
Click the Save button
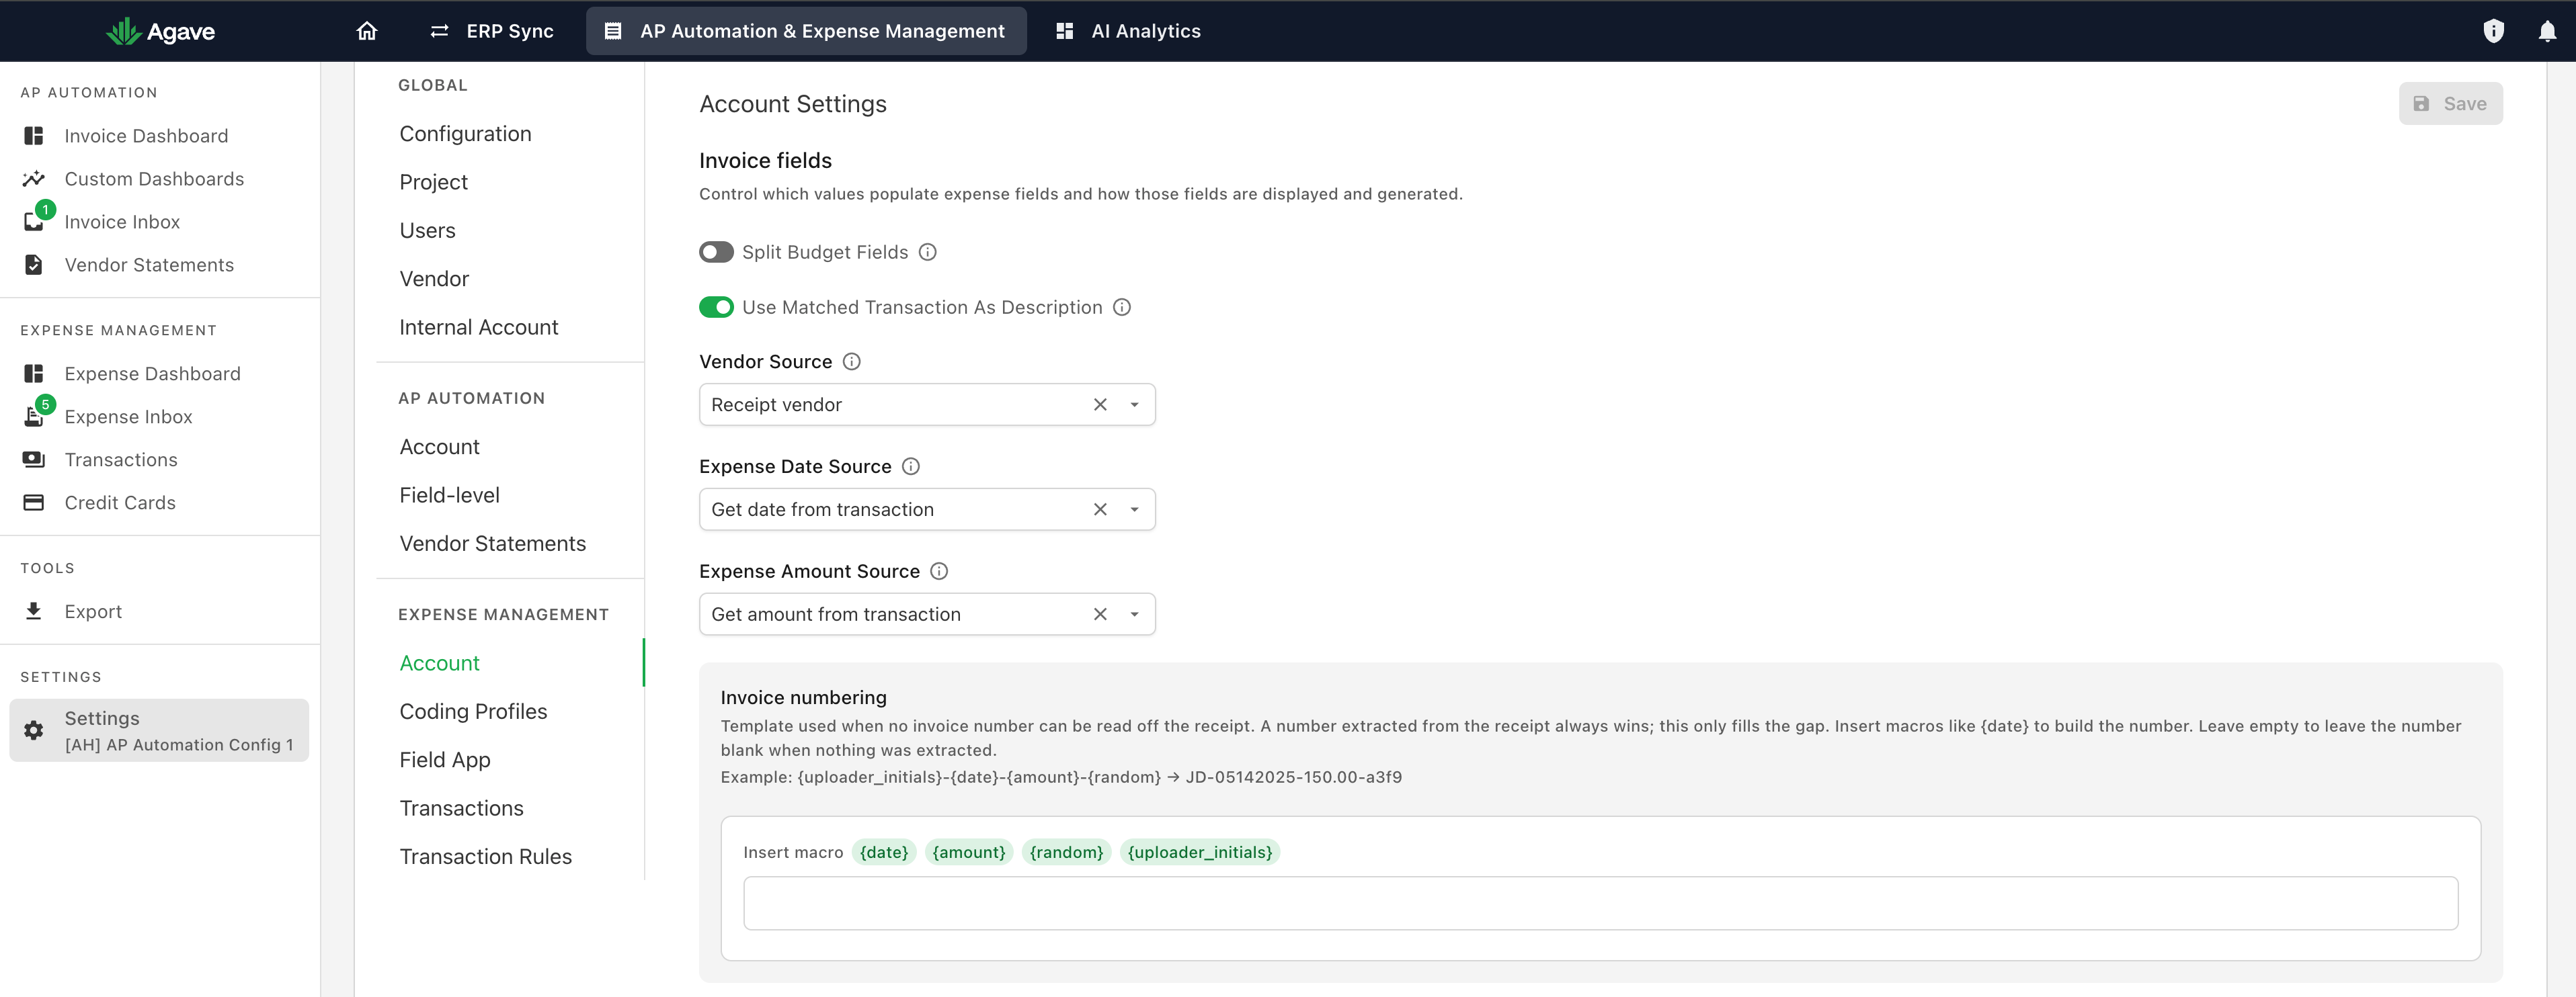coord(2450,104)
